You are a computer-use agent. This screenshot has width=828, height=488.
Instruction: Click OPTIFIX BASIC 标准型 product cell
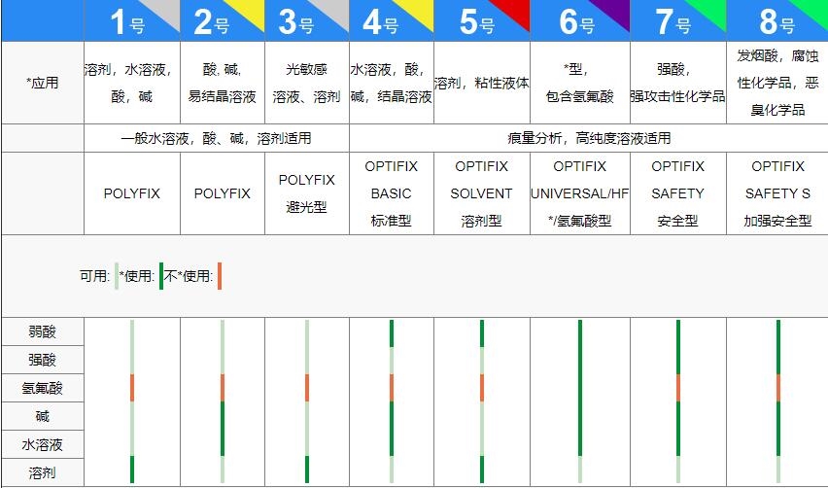tap(392, 193)
